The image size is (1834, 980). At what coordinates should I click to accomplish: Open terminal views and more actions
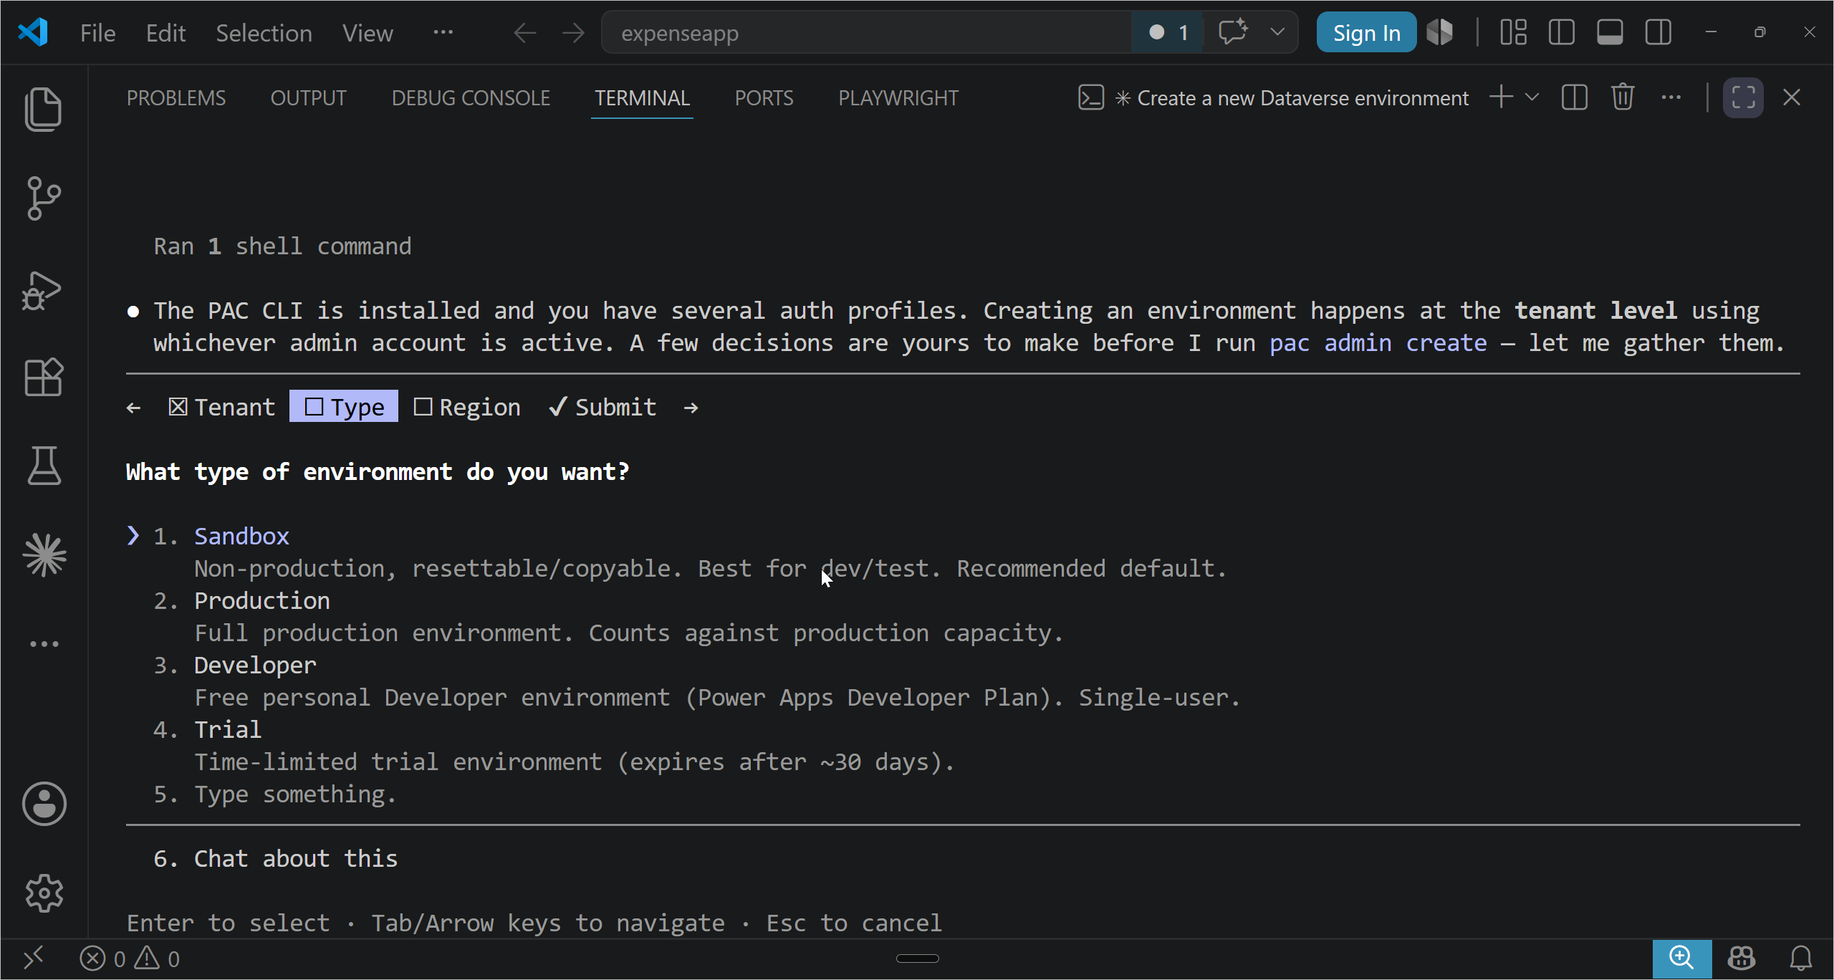pyautogui.click(x=1671, y=97)
